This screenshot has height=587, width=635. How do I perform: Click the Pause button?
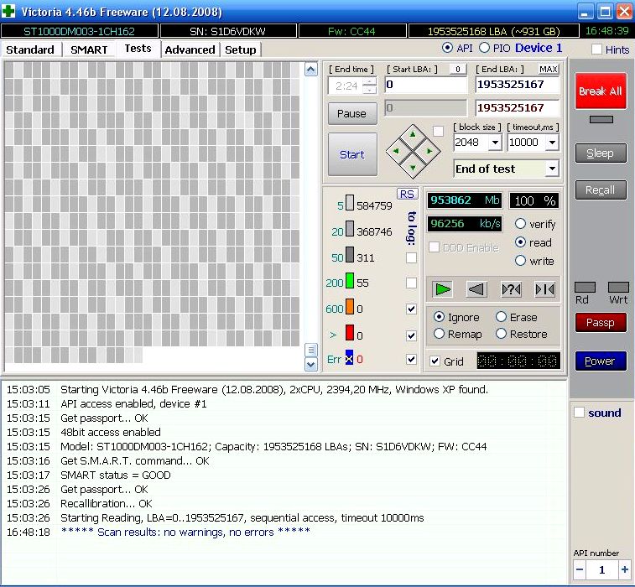[x=352, y=113]
